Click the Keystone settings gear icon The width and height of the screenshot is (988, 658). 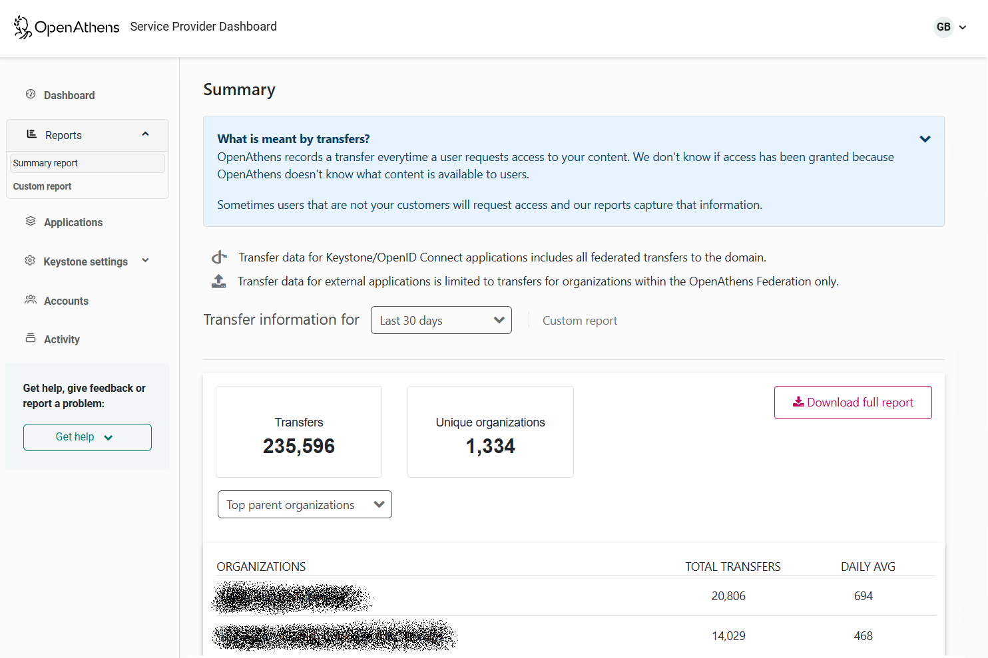pyautogui.click(x=31, y=261)
